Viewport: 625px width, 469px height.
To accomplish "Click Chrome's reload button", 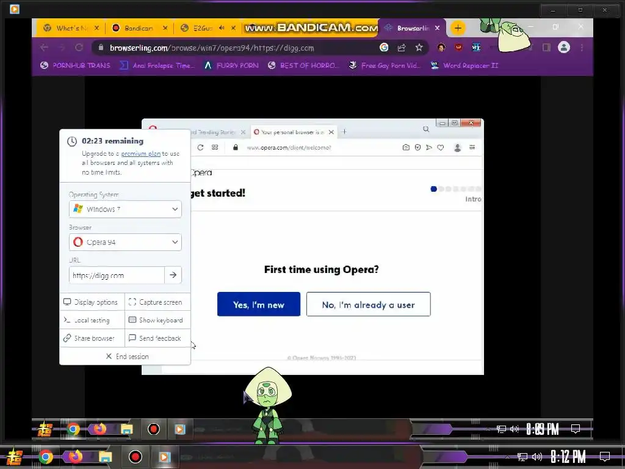I will pos(79,48).
